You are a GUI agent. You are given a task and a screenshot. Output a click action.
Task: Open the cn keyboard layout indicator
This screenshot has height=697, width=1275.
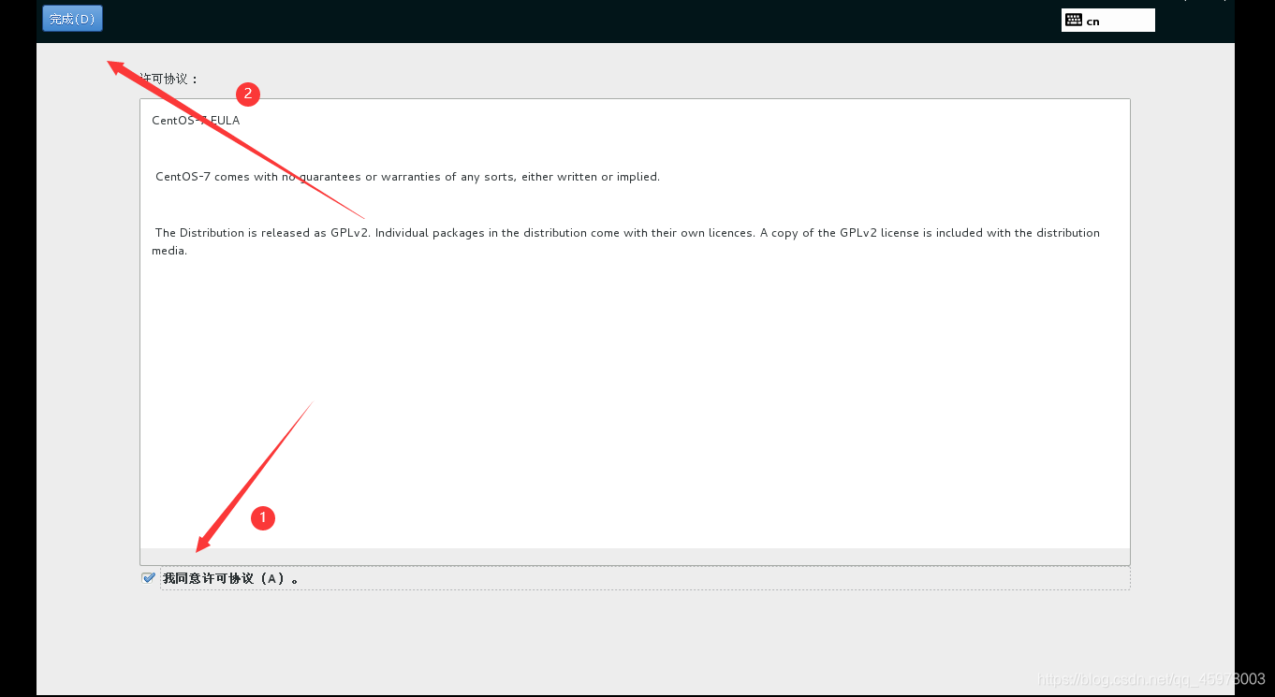[1107, 21]
